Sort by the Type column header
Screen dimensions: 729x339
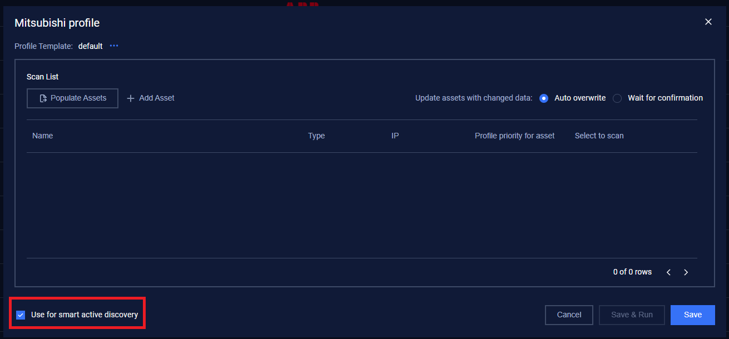coord(316,136)
